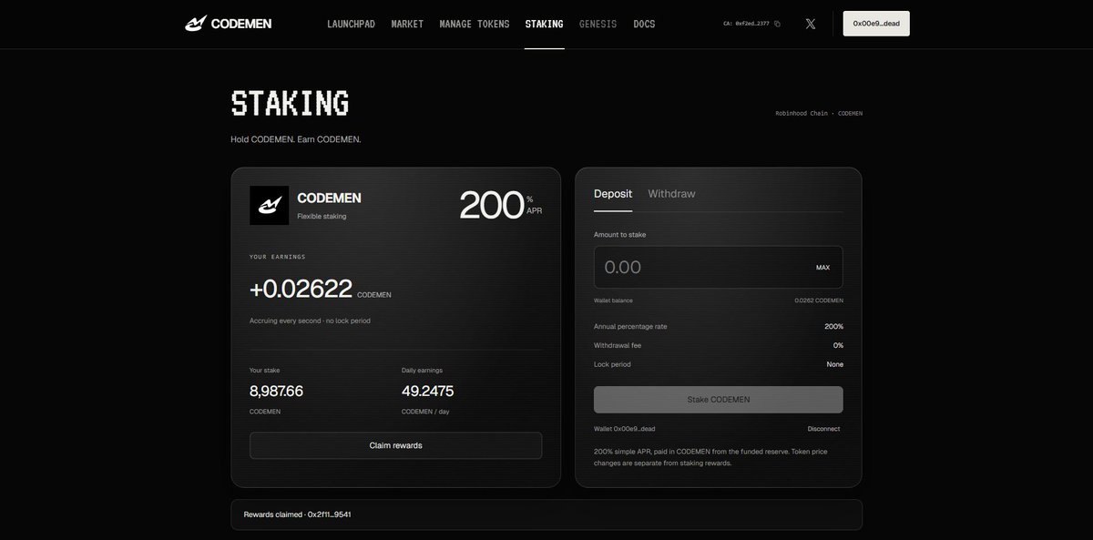Click the 49.2475 daily earnings value
This screenshot has width=1093, height=540.
(x=427, y=391)
